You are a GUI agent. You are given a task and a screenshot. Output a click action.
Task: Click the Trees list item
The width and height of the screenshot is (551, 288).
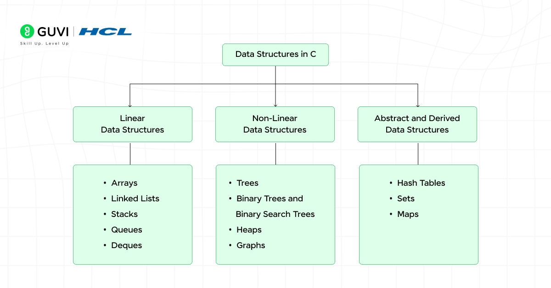coord(247,183)
